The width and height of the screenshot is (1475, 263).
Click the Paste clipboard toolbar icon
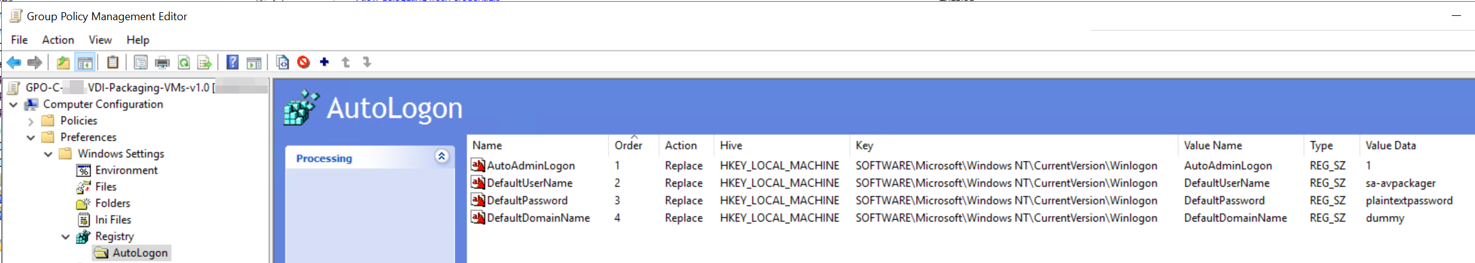(x=113, y=62)
